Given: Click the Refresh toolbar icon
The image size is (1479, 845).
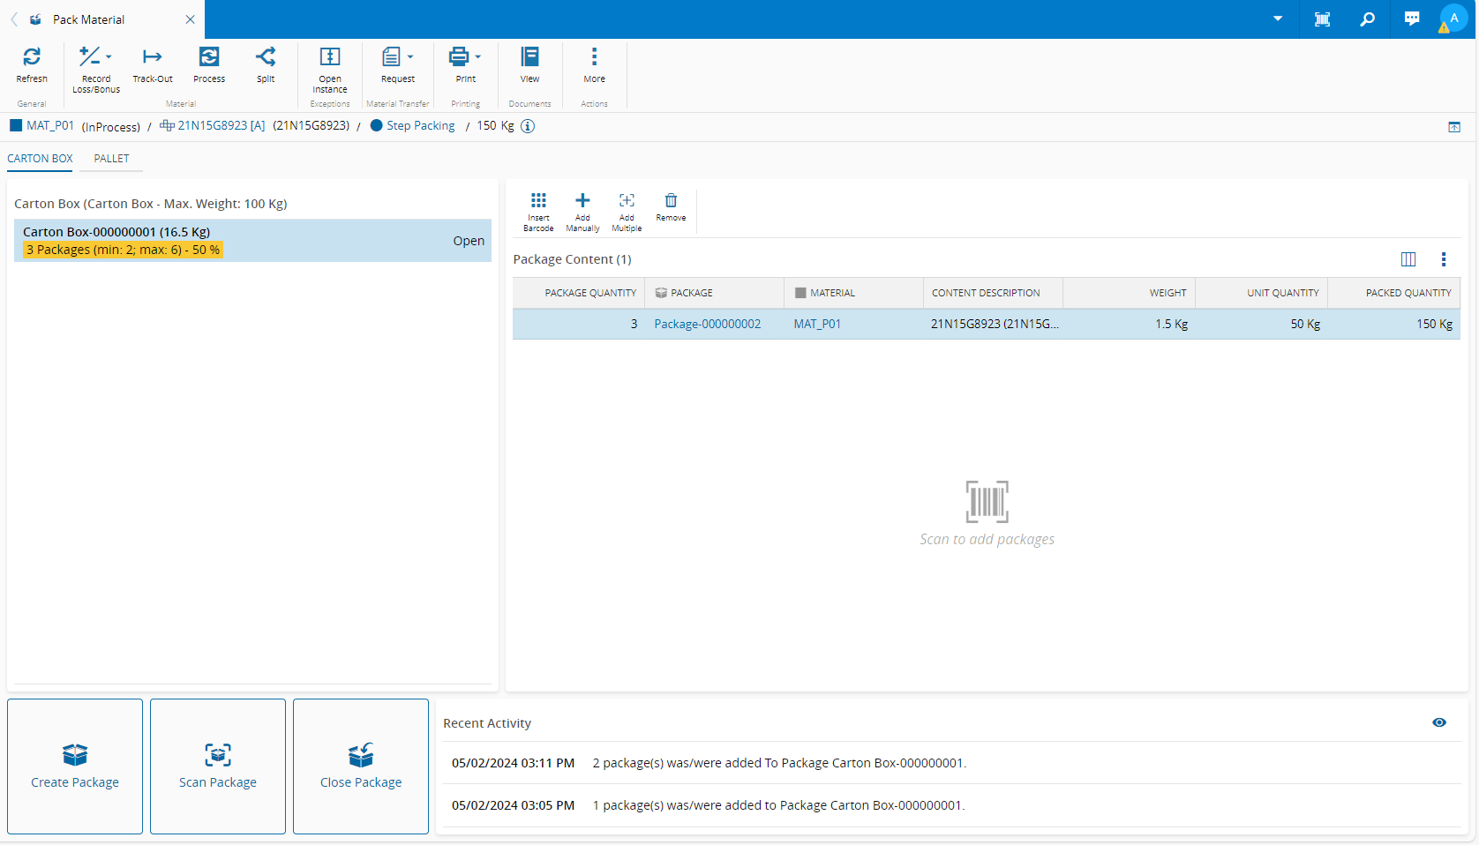Looking at the screenshot, I should coord(32,57).
